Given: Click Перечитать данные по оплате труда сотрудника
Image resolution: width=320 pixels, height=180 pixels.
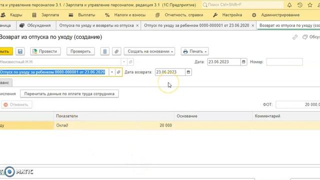Looking at the screenshot, I should (x=69, y=94).
